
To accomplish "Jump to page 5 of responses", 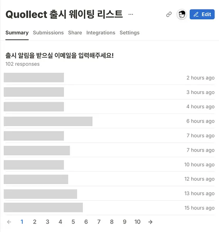I will point(73,222).
